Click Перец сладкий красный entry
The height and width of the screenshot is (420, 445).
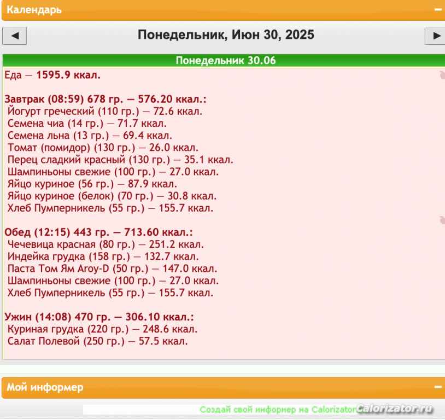(120, 160)
